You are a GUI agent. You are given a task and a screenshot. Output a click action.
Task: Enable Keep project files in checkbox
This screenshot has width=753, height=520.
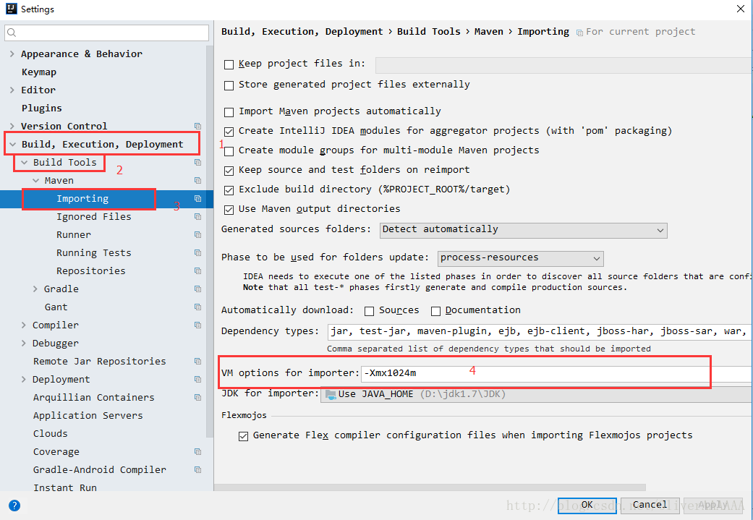pos(229,64)
